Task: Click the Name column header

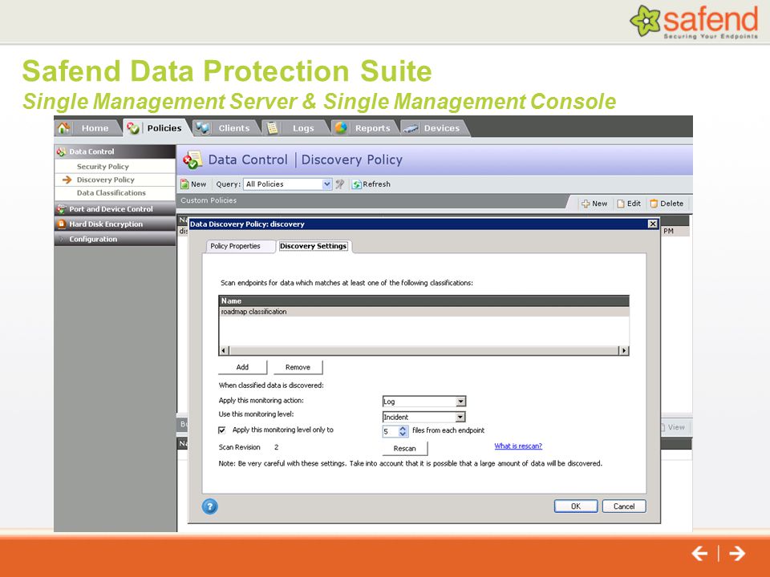Action: [x=423, y=301]
